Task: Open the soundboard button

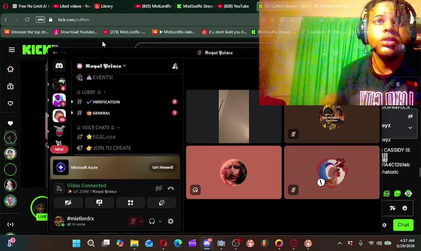Action: tap(162, 203)
